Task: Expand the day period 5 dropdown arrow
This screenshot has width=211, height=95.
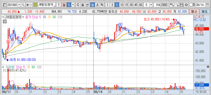Action: (x=73, y=5)
